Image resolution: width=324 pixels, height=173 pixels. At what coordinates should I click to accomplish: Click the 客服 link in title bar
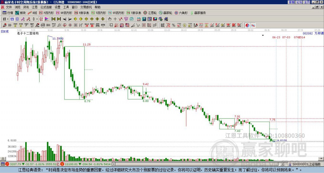click(x=291, y=2)
